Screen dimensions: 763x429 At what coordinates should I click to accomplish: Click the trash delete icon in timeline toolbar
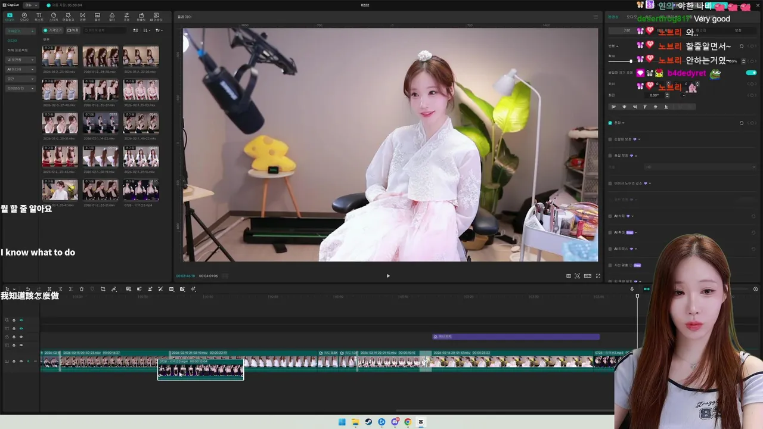point(82,289)
